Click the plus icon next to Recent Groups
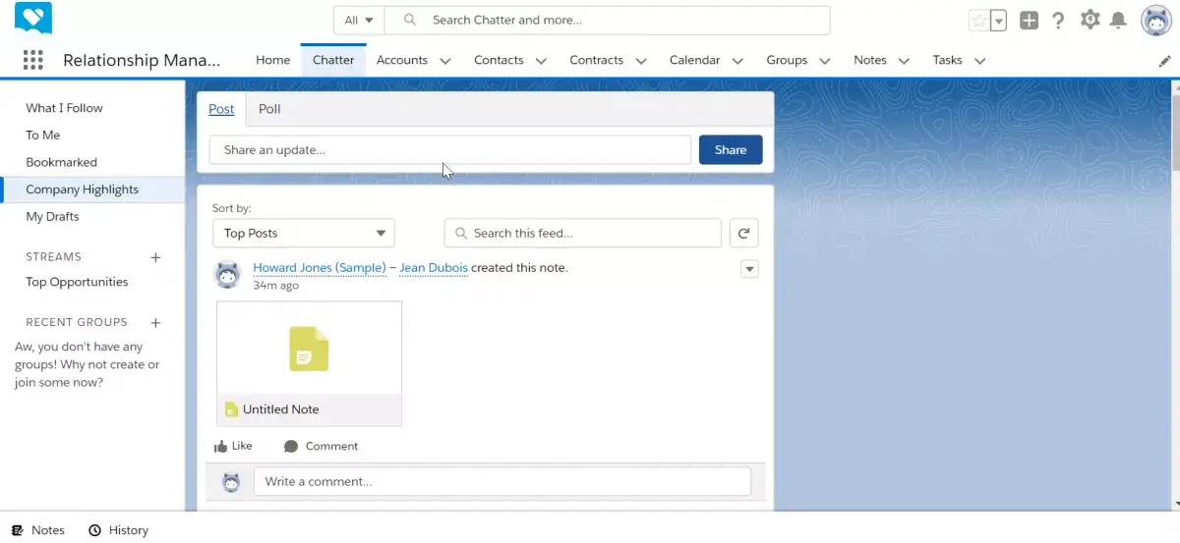This screenshot has height=543, width=1180. coord(155,322)
